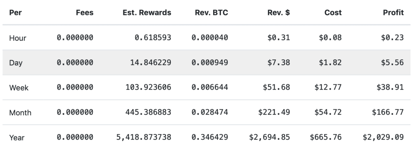
Task: Click the hourly cost $0.08
Action: click(x=330, y=38)
